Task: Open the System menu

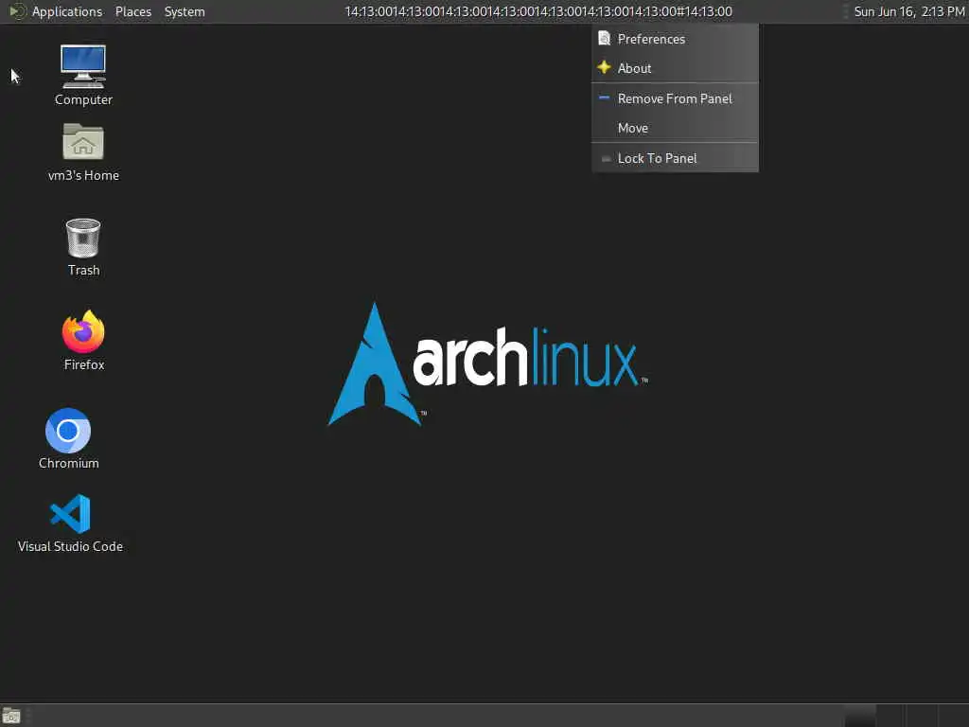Action: click(185, 11)
